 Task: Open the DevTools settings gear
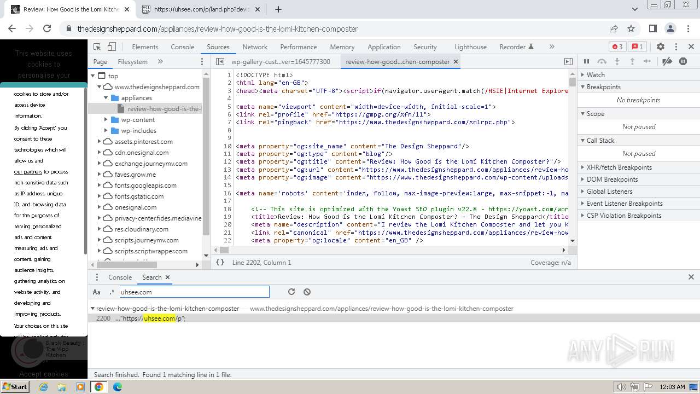click(x=661, y=47)
